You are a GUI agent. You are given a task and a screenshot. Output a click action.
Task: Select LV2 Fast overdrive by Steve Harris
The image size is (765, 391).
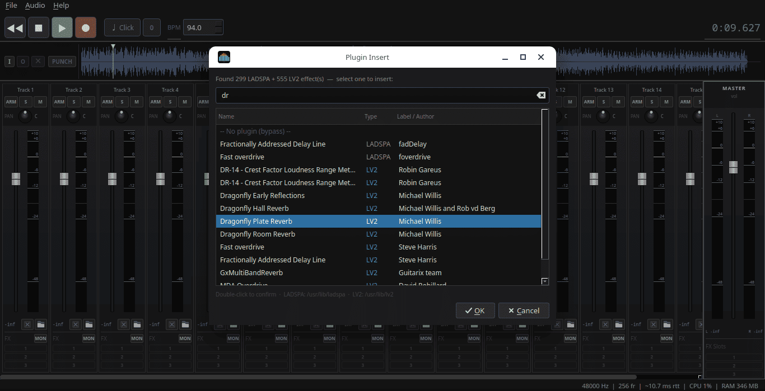coord(379,247)
